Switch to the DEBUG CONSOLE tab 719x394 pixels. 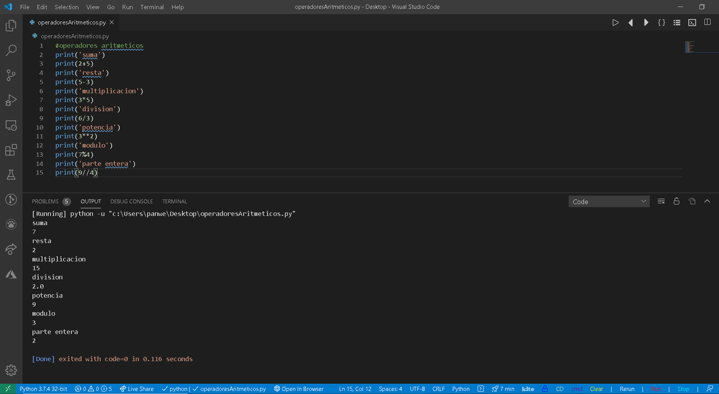pos(131,201)
